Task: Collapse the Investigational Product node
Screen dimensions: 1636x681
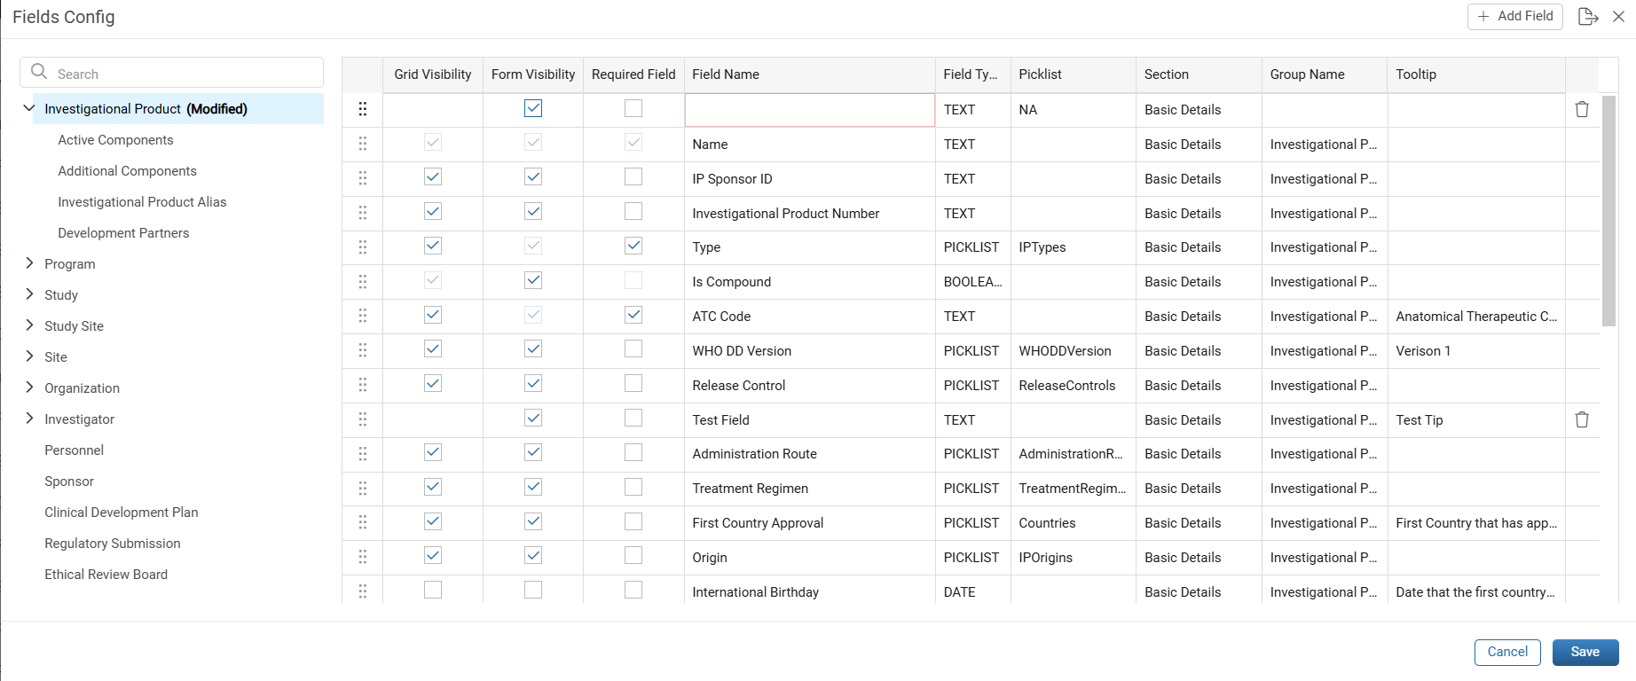Action: pyautogui.click(x=29, y=108)
